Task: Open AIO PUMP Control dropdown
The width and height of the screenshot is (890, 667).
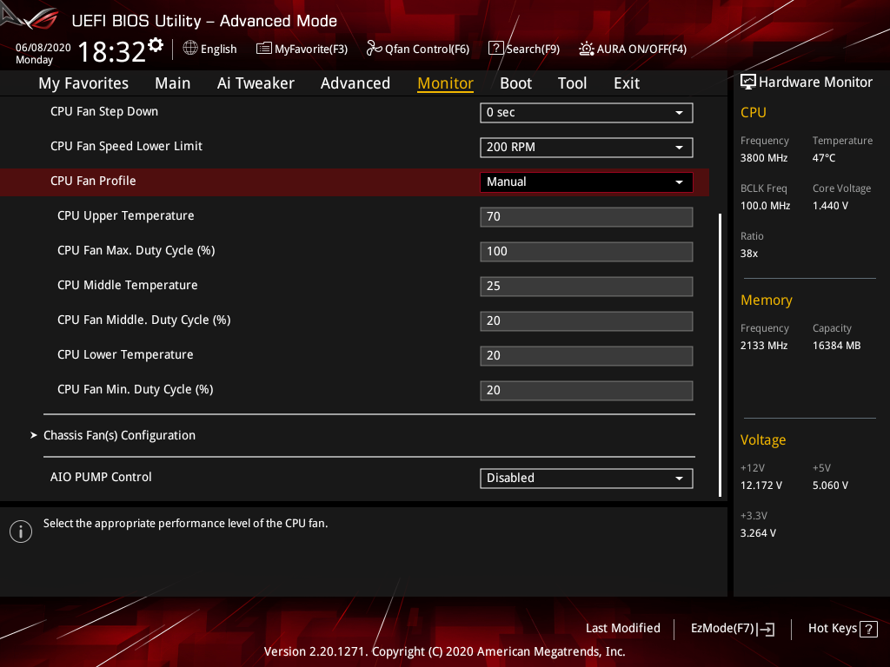Action: [x=587, y=479]
